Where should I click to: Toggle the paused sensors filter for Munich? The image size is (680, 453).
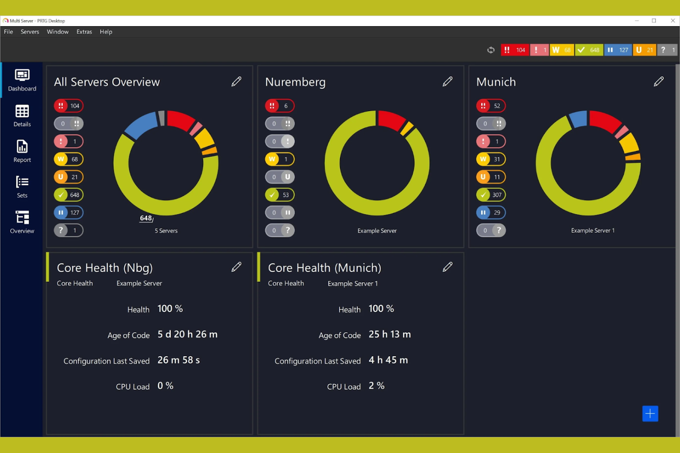coord(491,212)
